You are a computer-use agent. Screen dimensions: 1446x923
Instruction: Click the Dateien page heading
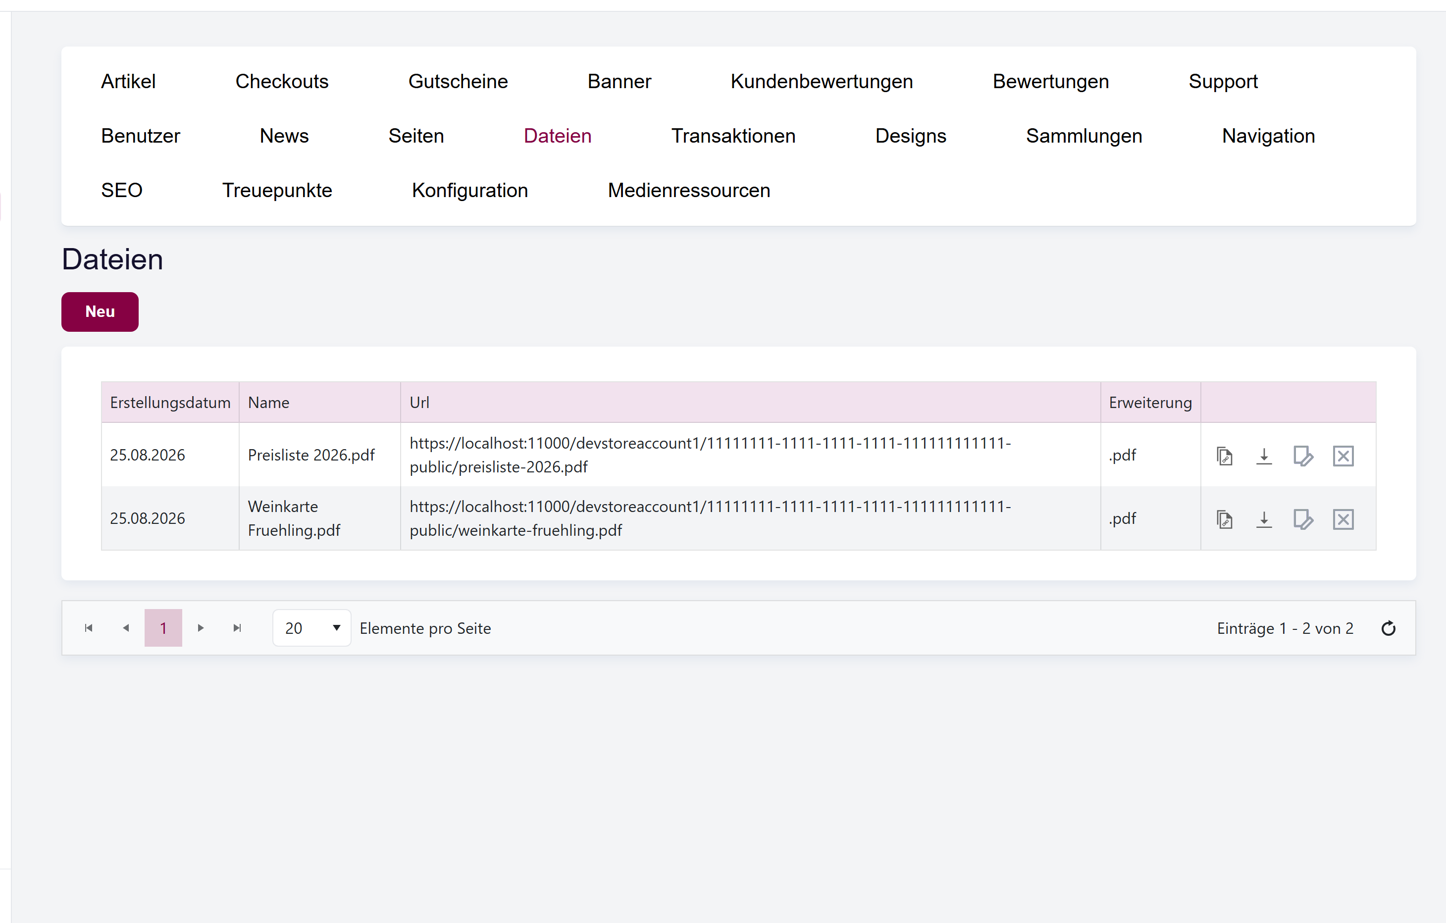(112, 259)
